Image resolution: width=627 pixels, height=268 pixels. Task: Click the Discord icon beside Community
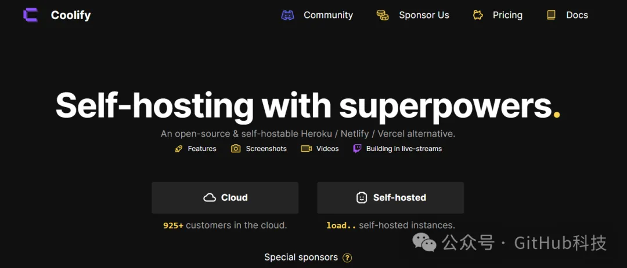(x=287, y=15)
